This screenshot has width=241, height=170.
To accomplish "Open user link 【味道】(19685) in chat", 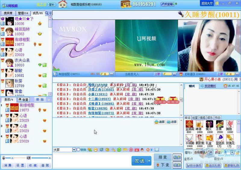I will pyautogui.click(x=101, y=104).
